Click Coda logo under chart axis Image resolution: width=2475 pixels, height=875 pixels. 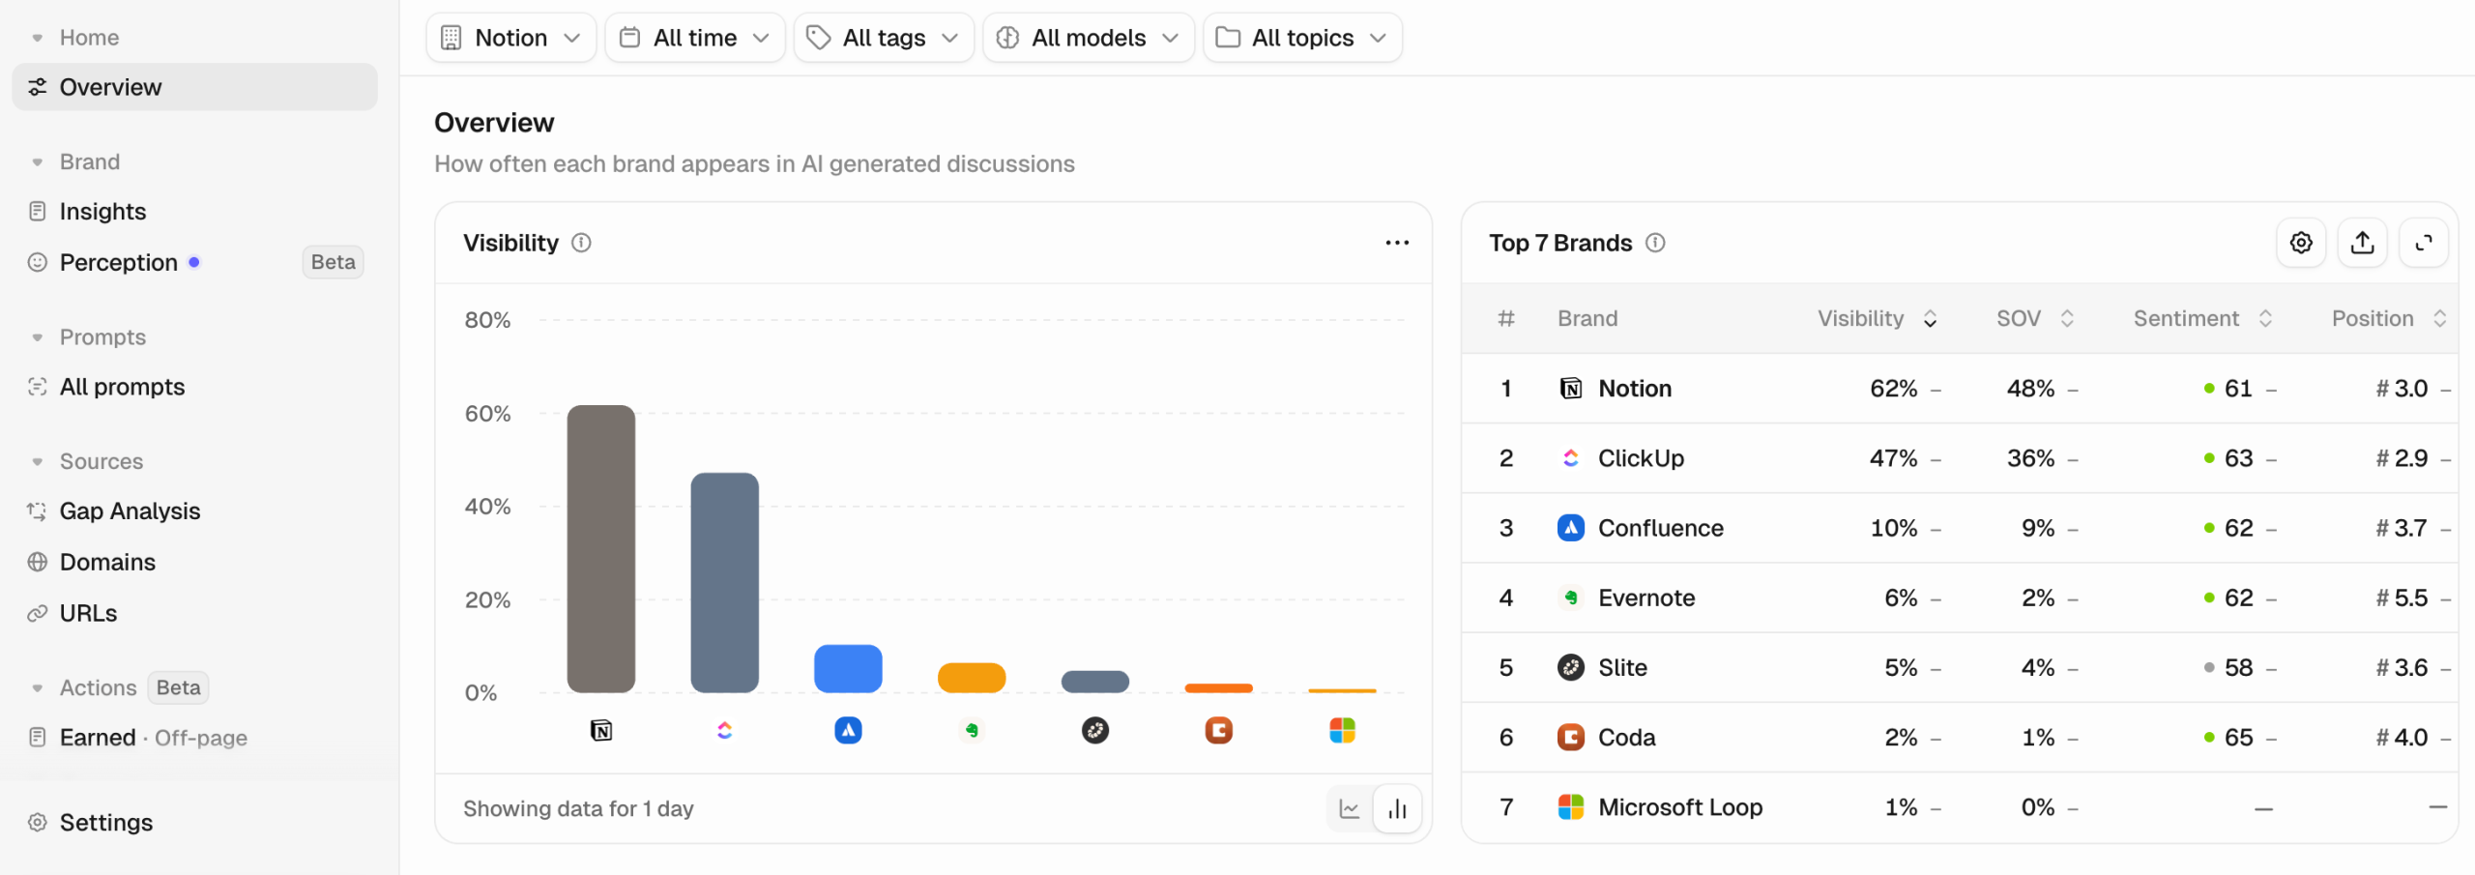1219,730
